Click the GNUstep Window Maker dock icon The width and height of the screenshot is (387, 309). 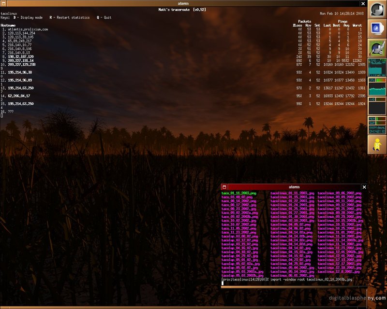point(377,9)
